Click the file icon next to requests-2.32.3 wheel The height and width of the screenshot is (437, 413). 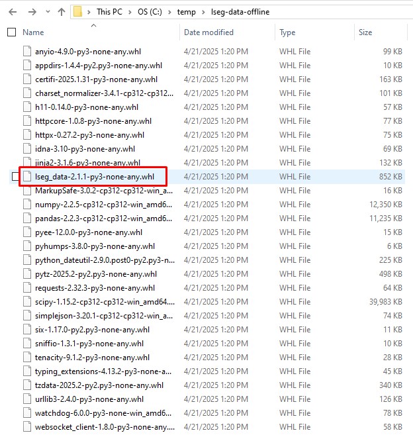coord(26,288)
